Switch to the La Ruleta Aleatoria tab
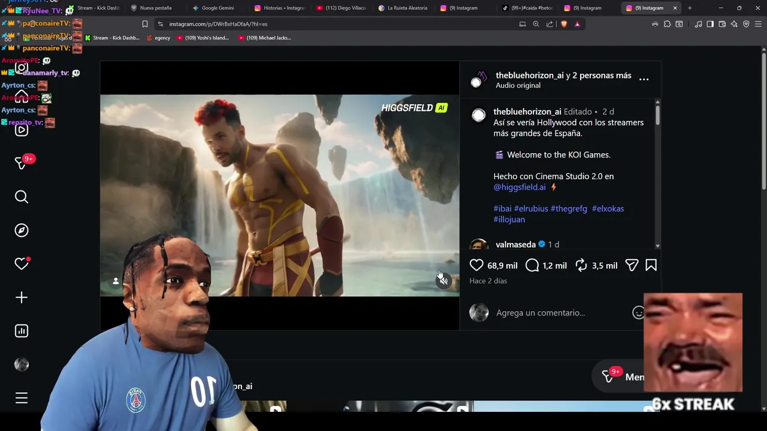The image size is (767, 431). (403, 8)
